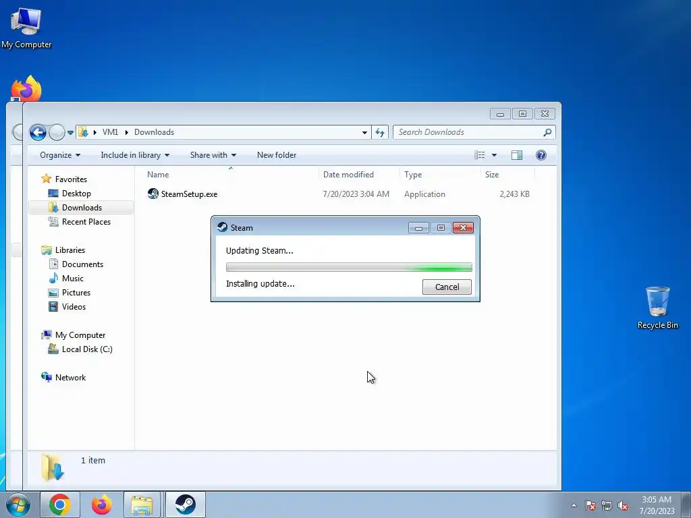Open the network tray icon

pyautogui.click(x=607, y=505)
